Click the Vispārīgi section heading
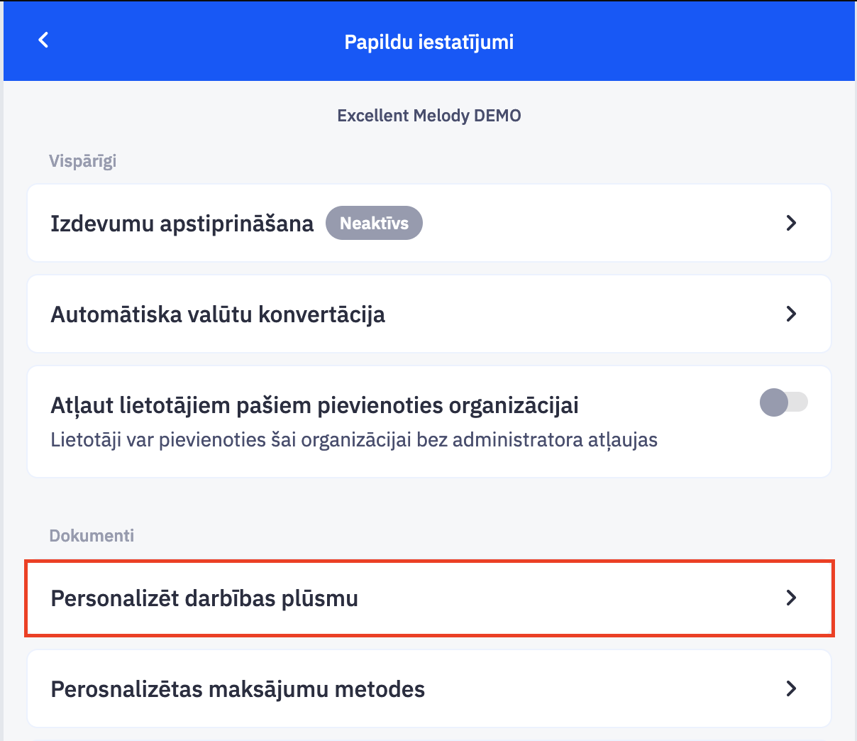The width and height of the screenshot is (857, 741). 82,161
